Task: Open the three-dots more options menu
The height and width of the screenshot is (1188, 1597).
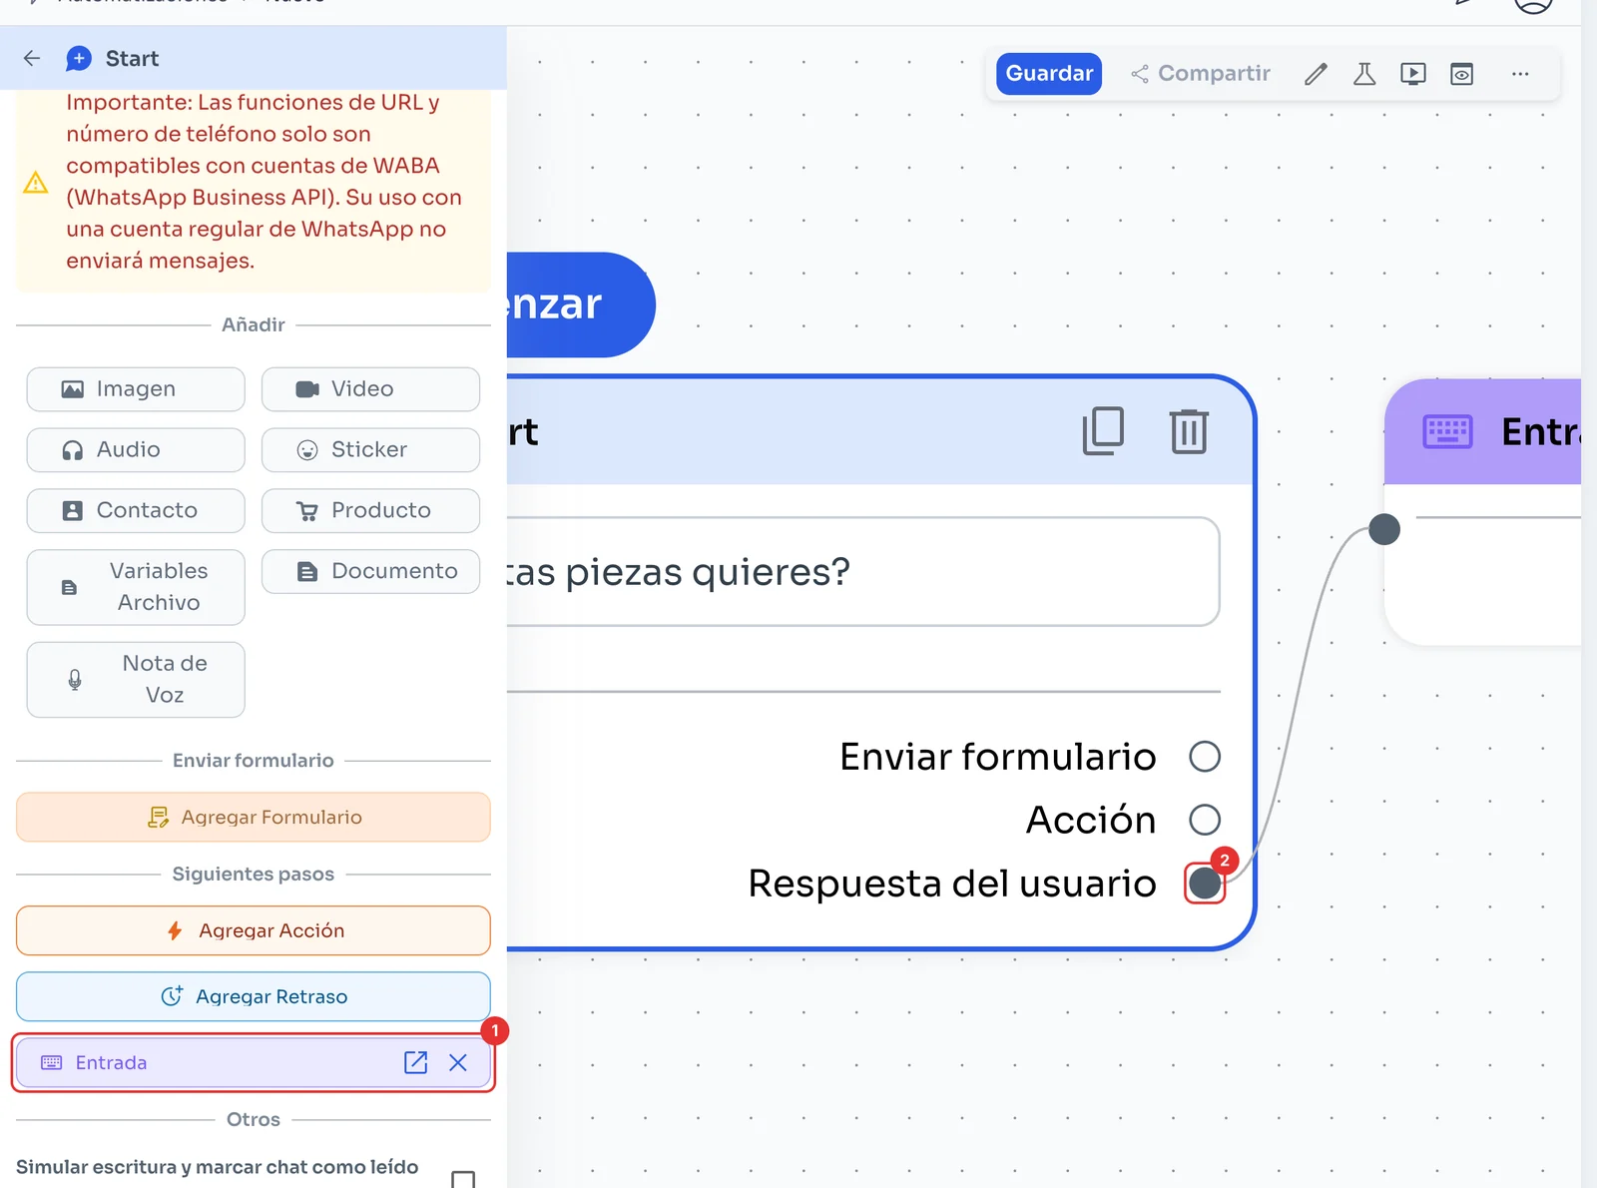Action: 1520,74
